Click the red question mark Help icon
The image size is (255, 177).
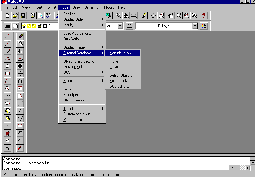point(204,16)
